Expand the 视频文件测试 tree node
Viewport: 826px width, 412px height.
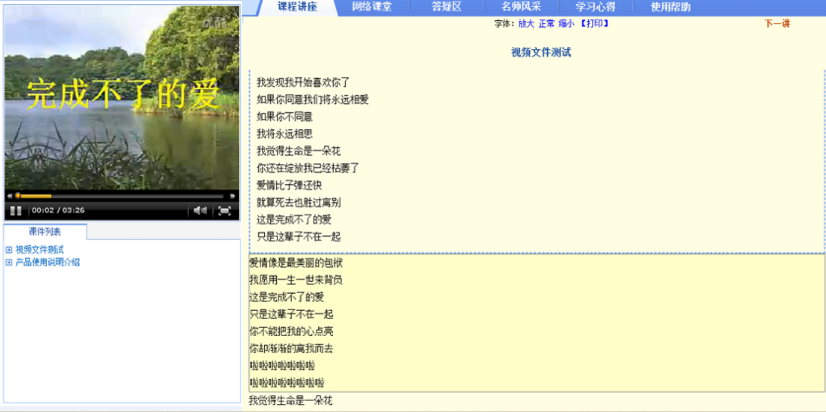[9, 250]
